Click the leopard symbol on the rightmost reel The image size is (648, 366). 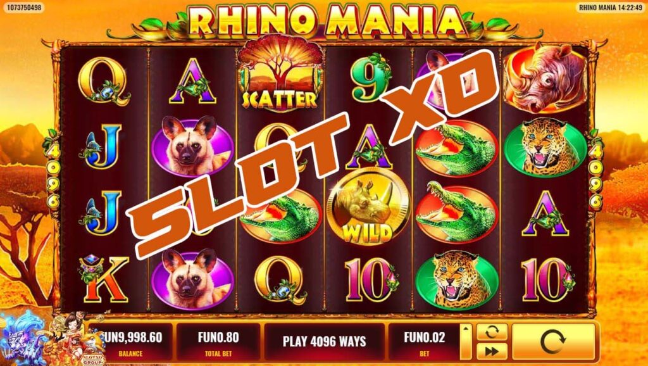point(545,148)
